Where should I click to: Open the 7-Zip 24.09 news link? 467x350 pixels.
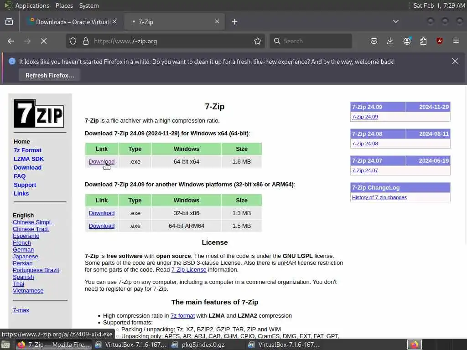click(x=365, y=117)
